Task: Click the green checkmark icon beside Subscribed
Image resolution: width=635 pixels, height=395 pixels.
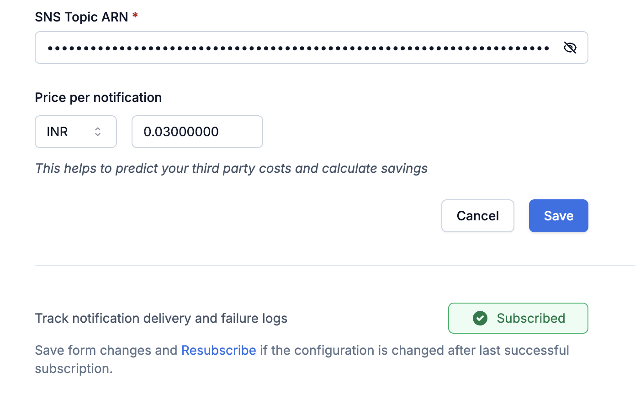Action: 480,318
